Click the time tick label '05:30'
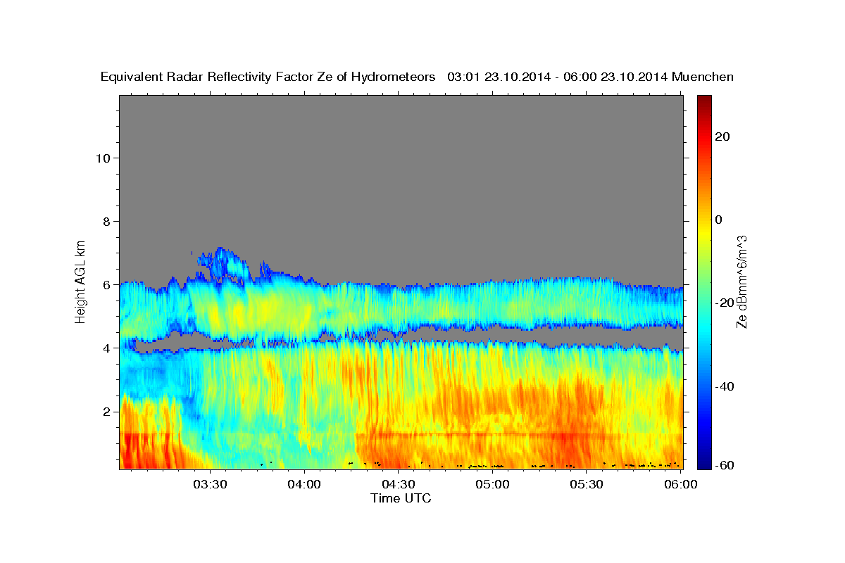 coord(587,484)
